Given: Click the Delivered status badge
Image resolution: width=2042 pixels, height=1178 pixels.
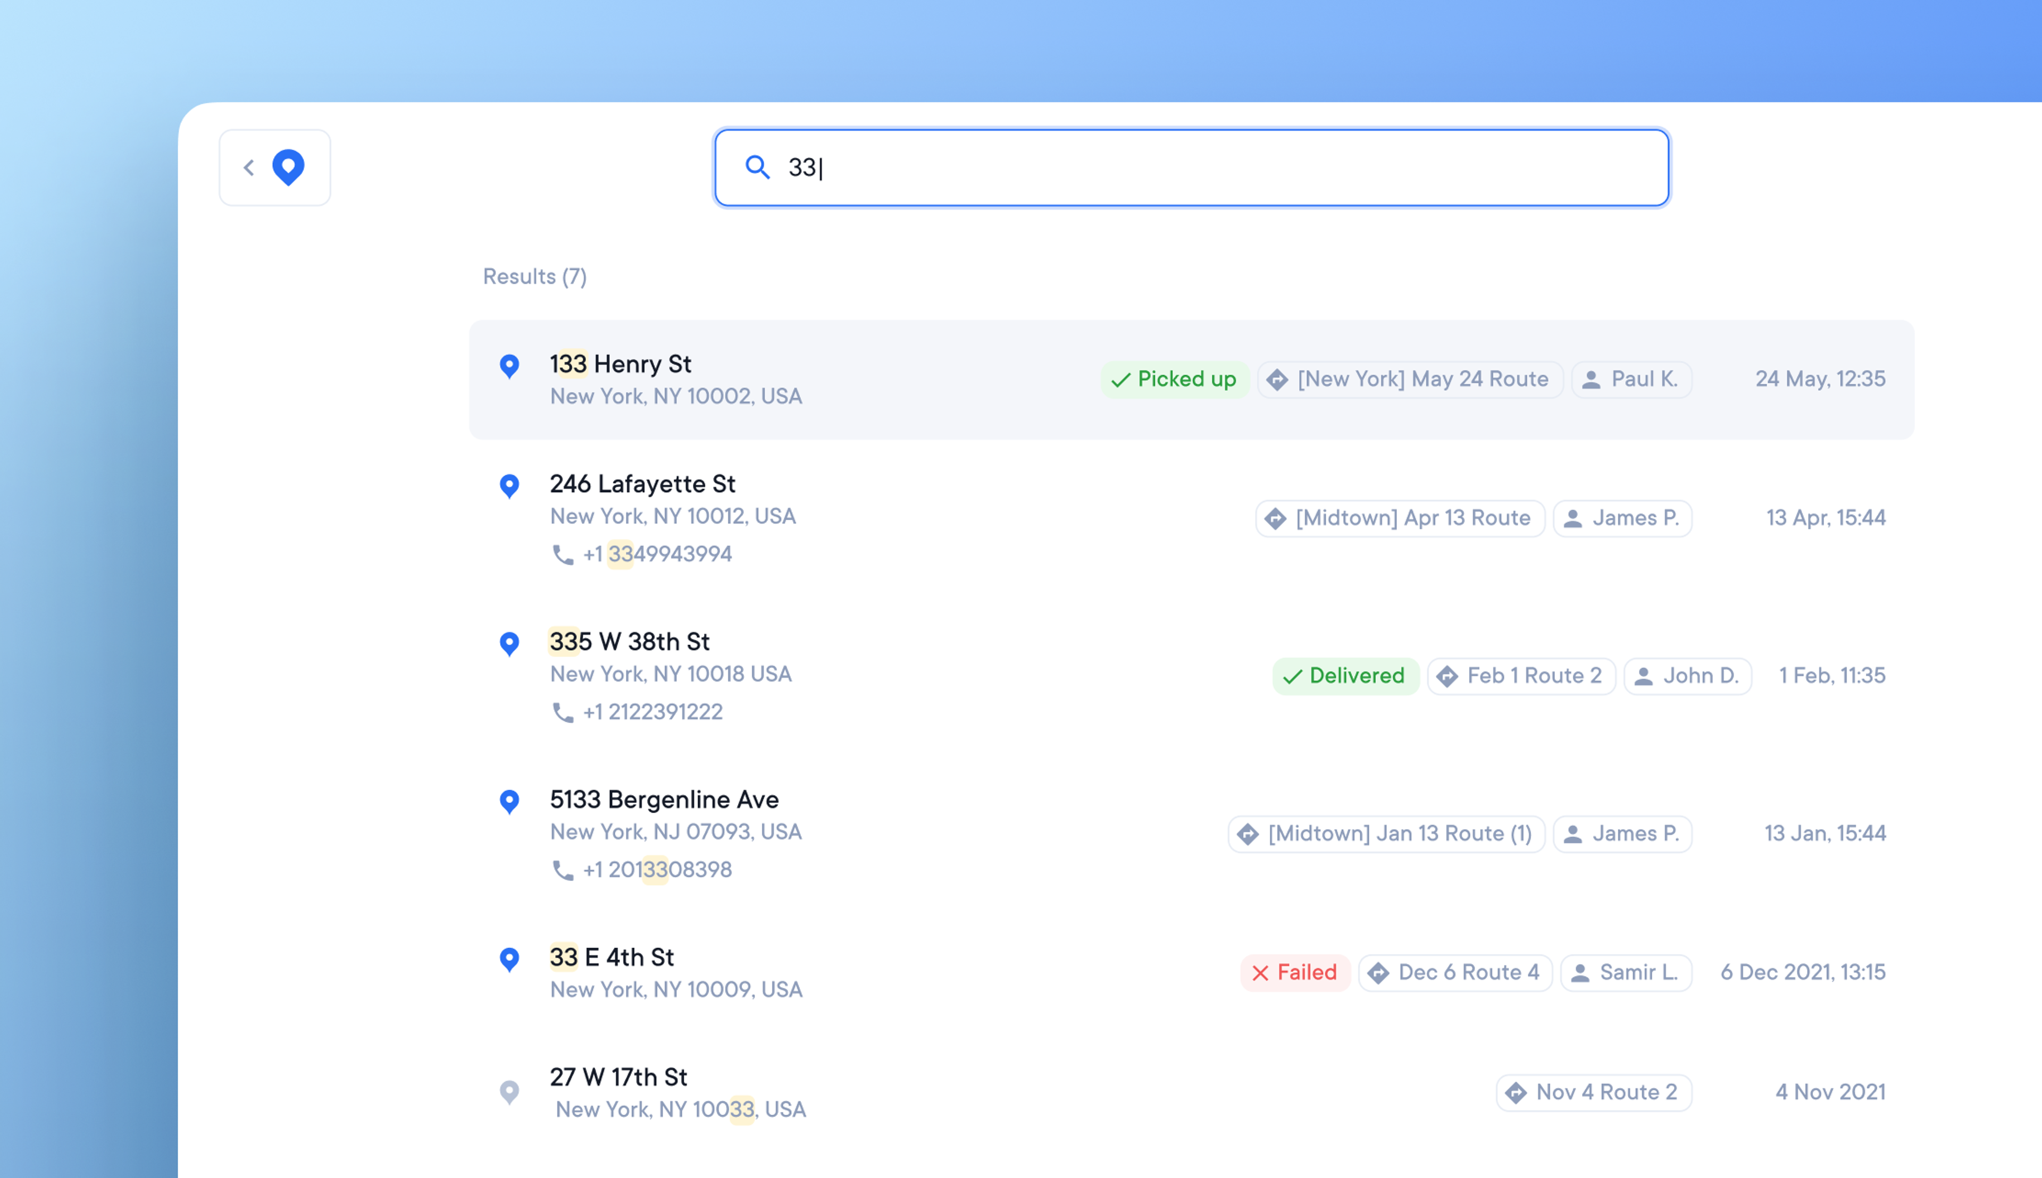Looking at the screenshot, I should [x=1346, y=676].
